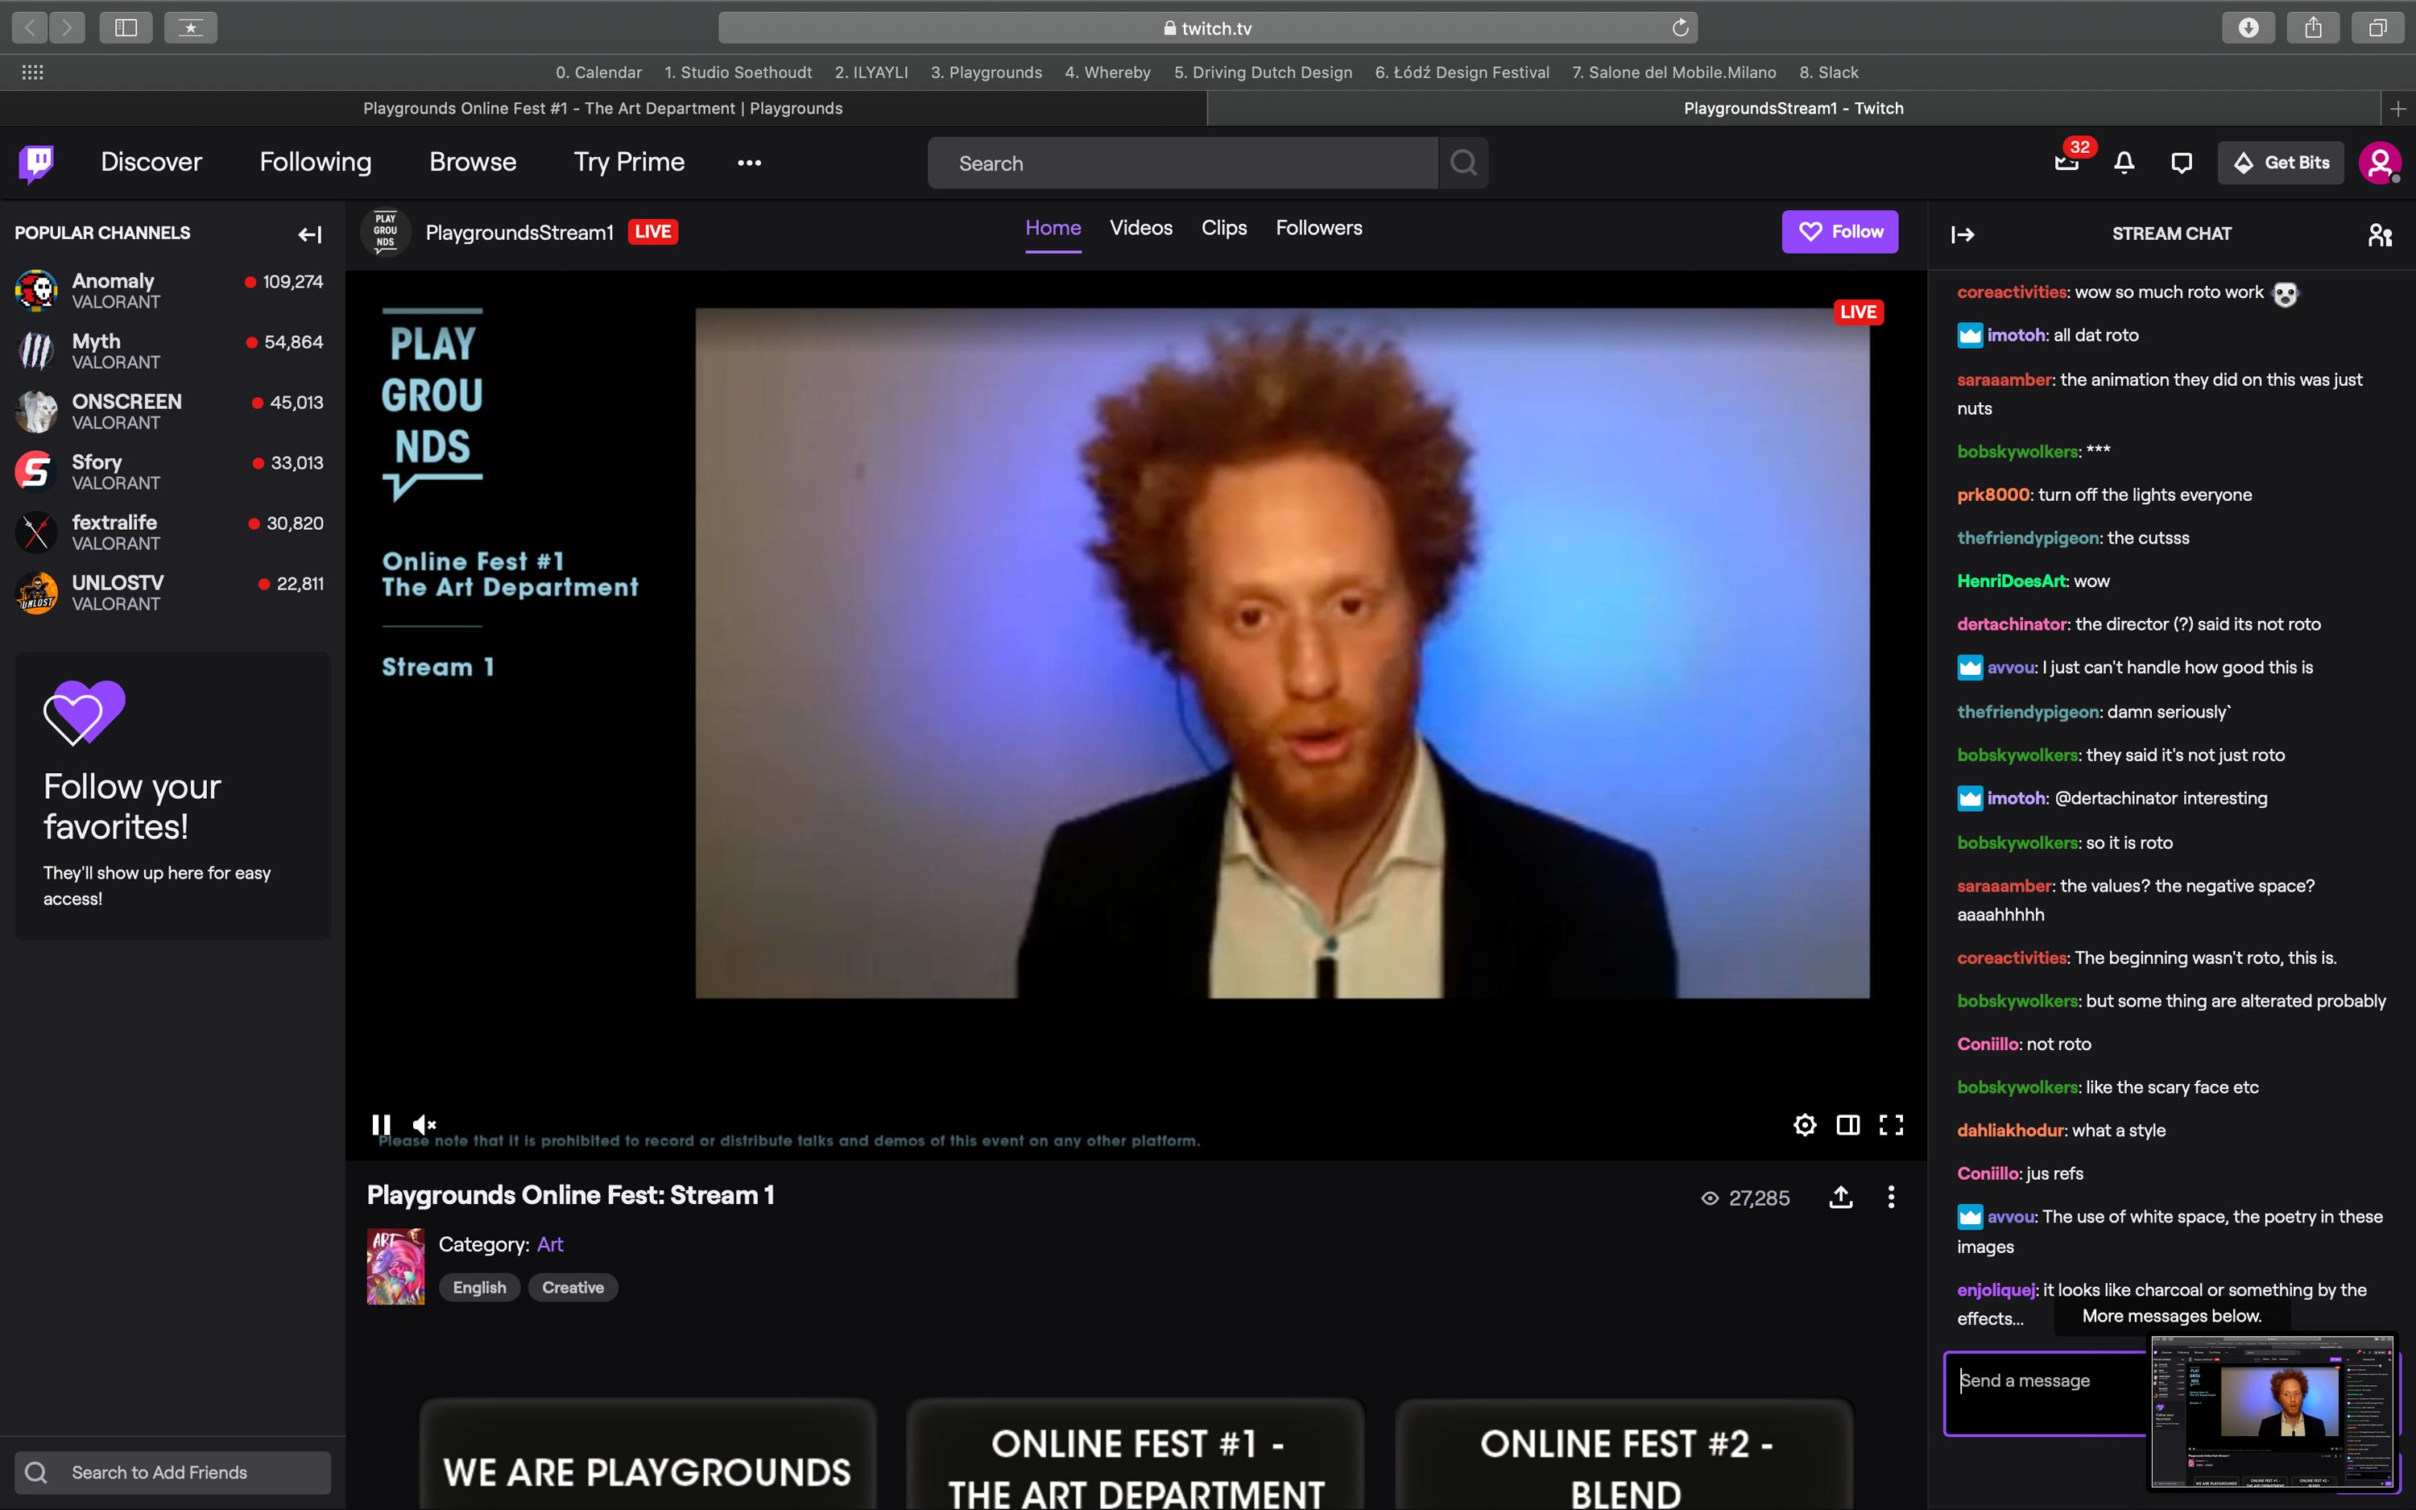Viewport: 2416px width, 1510px height.
Task: Click the share stream icon
Action: (x=1841, y=1198)
